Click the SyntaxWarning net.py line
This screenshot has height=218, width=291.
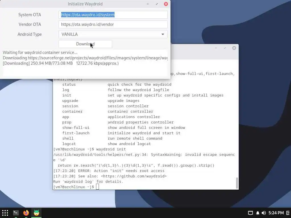point(144,155)
